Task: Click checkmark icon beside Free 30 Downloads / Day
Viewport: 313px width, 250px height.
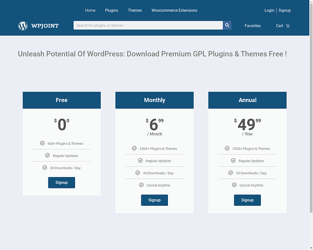Action: pos(44,168)
